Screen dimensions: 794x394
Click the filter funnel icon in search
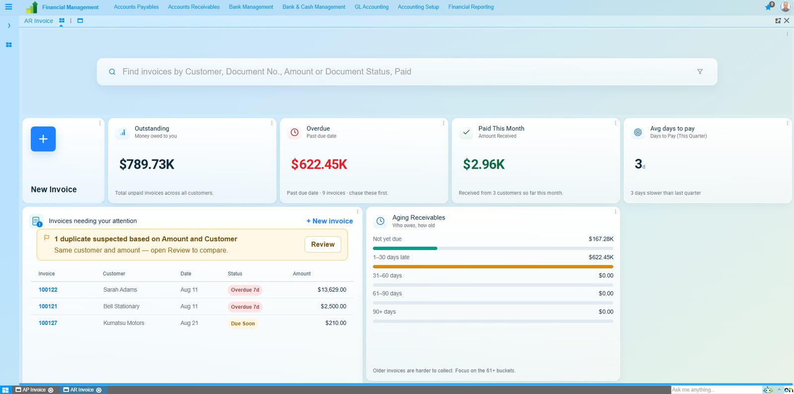700,71
